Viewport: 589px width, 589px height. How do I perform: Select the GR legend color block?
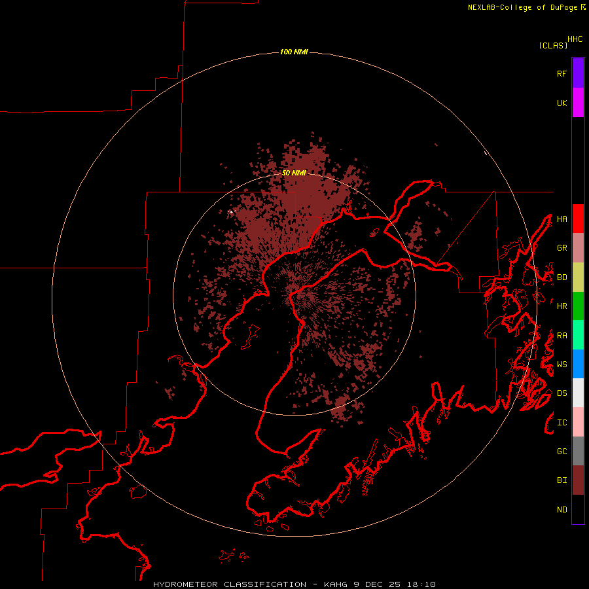[578, 247]
